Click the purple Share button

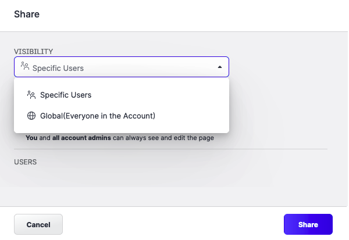tap(308, 224)
